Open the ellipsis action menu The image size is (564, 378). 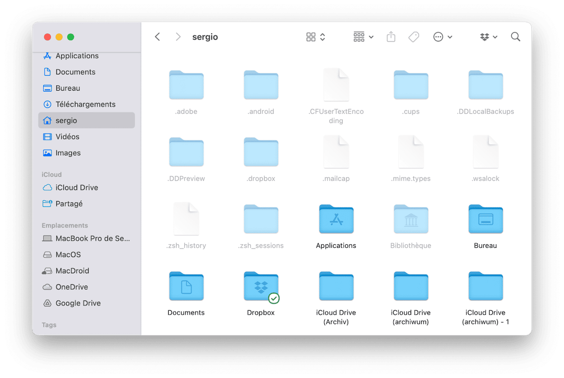(442, 37)
